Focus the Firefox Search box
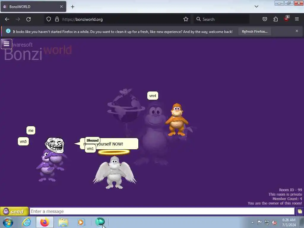The width and height of the screenshot is (304, 228). [x=221, y=19]
